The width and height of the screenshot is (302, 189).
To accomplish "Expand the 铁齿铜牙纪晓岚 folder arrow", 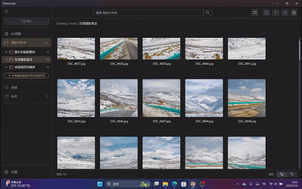I will click(x=6, y=67).
